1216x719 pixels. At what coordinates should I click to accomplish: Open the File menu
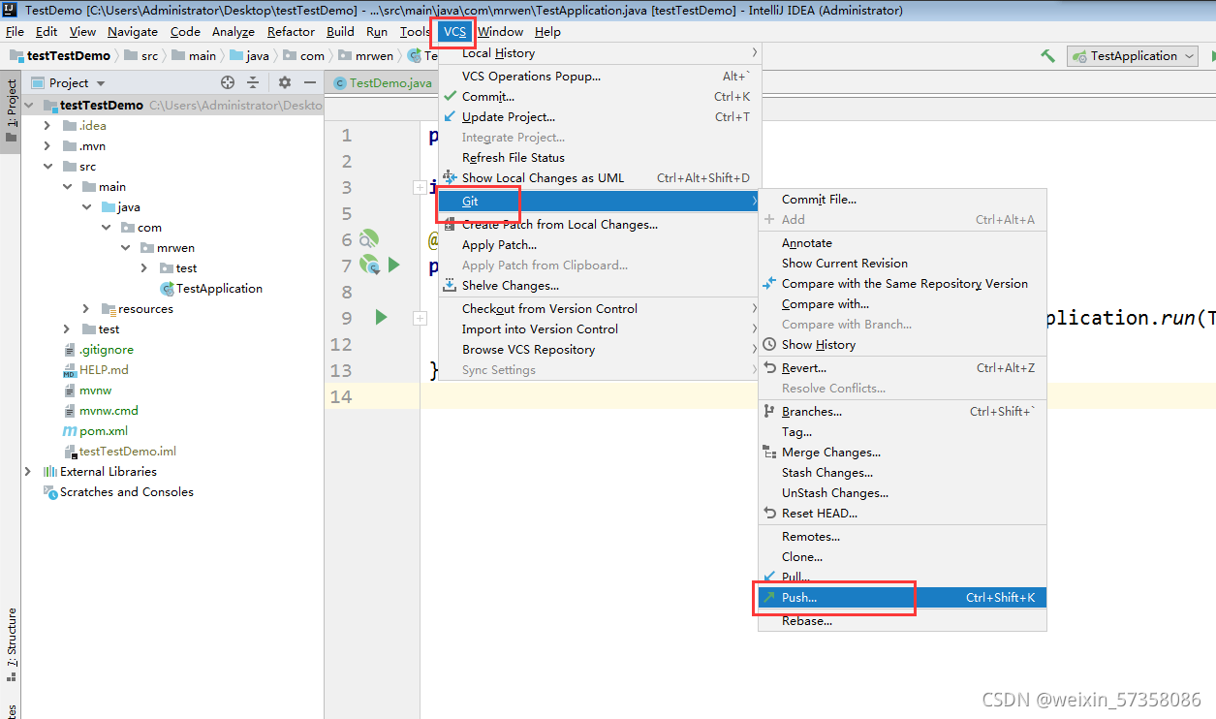[x=15, y=32]
